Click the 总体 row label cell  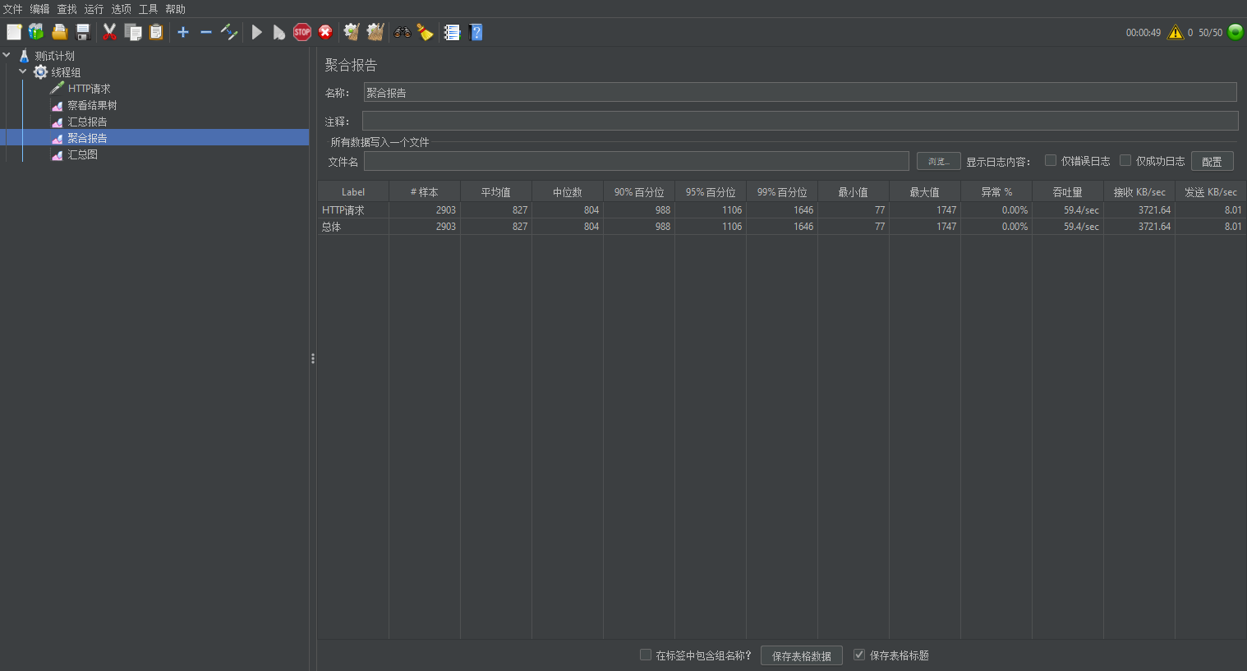tap(353, 227)
